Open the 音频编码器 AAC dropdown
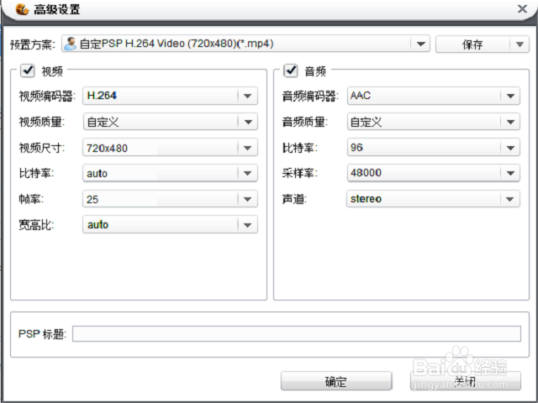 434,96
